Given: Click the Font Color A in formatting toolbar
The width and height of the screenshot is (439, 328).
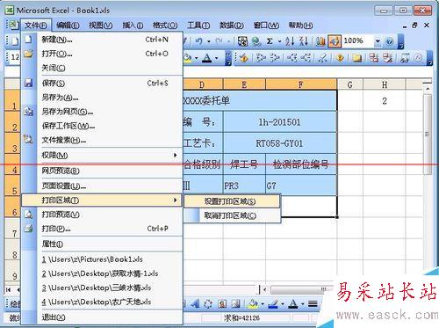Looking at the screenshot, I should coord(207,58).
